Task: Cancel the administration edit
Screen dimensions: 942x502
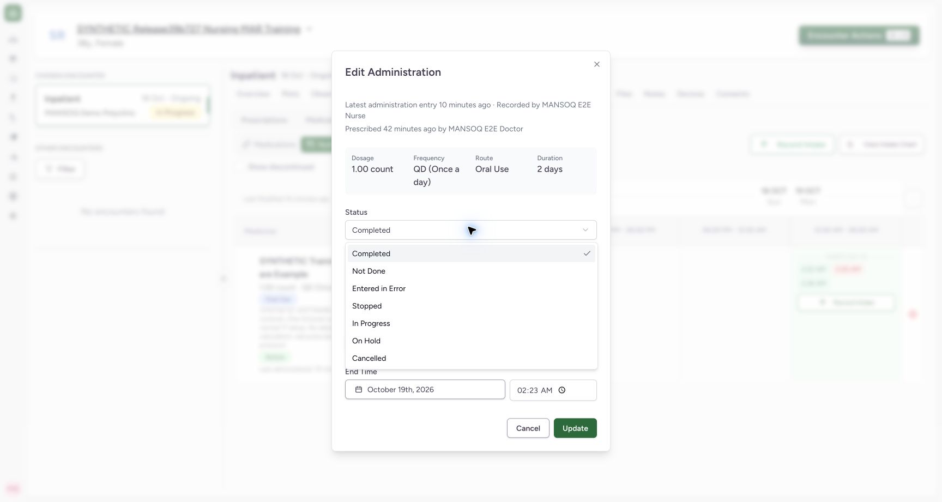Action: pyautogui.click(x=528, y=428)
